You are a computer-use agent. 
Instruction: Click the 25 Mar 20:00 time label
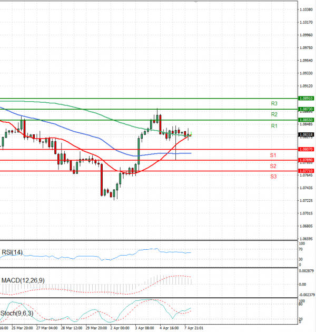22,328
